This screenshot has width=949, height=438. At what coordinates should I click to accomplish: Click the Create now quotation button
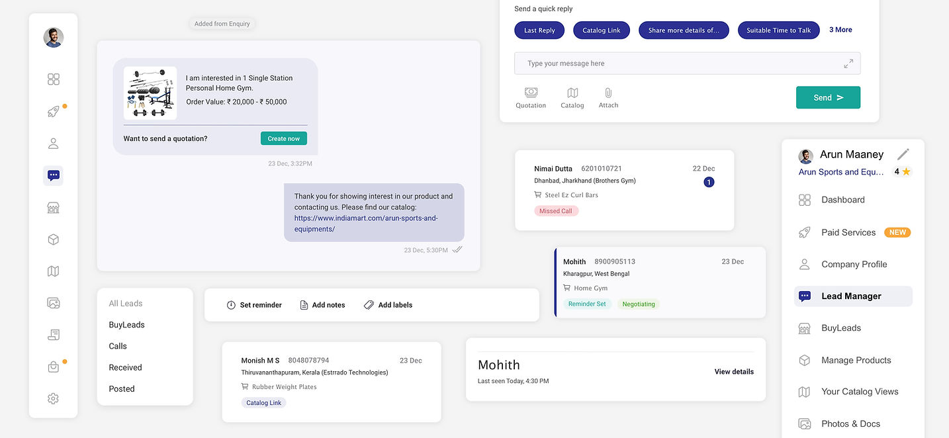pos(284,138)
